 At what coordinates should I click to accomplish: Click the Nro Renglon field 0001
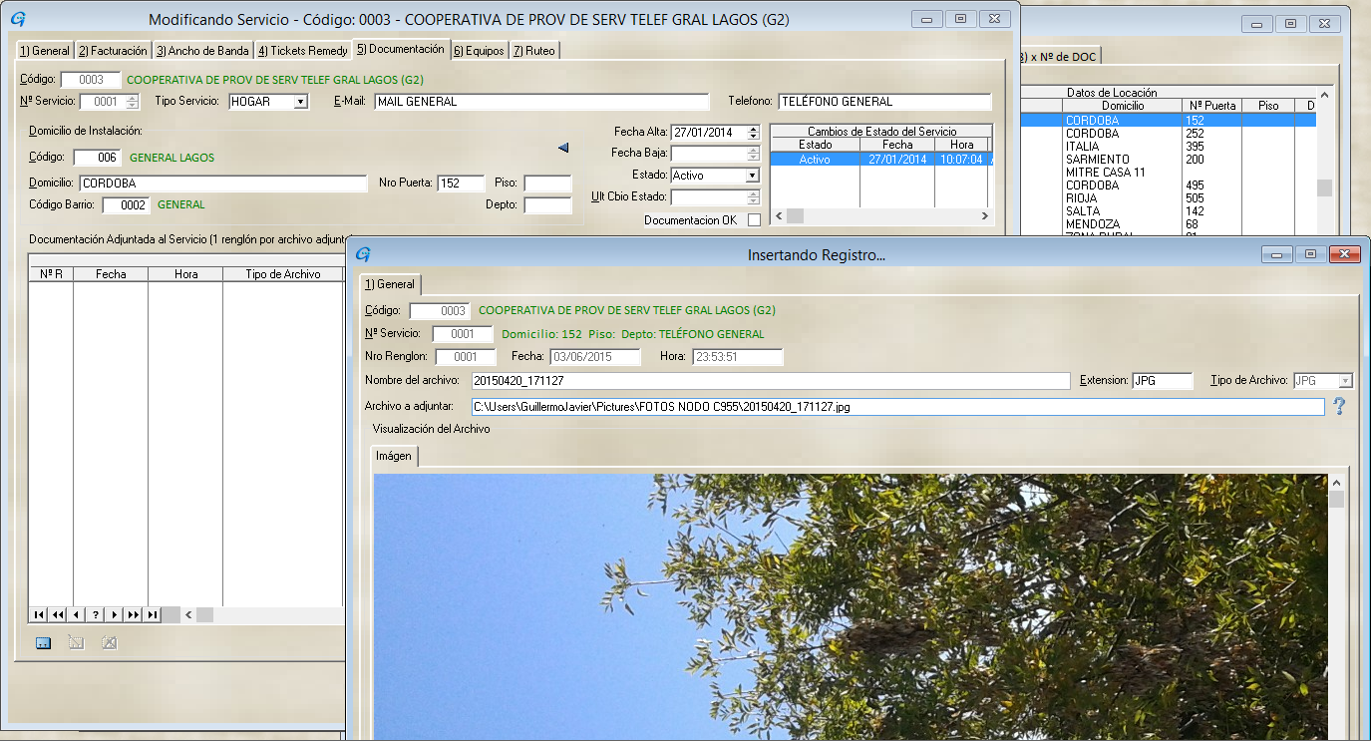pyautogui.click(x=464, y=357)
